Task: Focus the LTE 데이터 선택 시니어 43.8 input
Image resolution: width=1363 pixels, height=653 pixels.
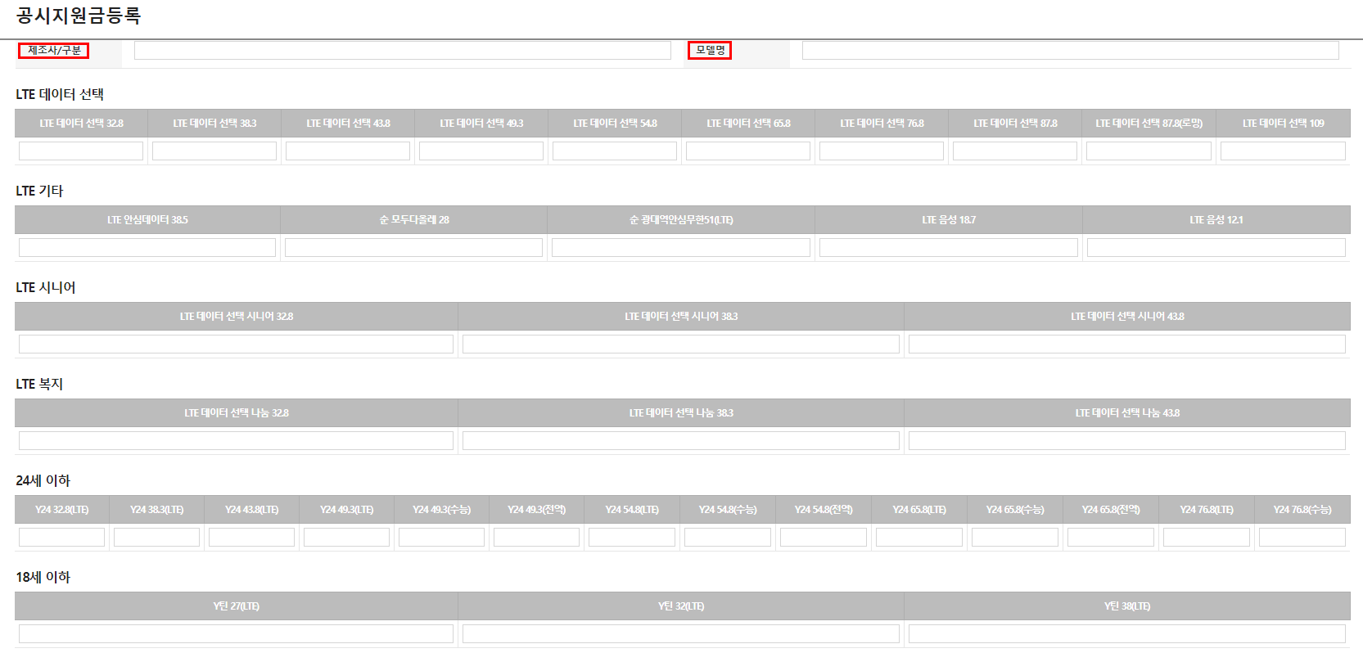Action: tap(1126, 345)
